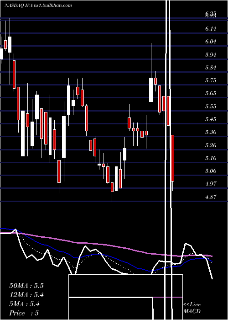Click the 5.75 price axis label
Image resolution: width=228 pixels, height=320 pixels.
[211, 80]
